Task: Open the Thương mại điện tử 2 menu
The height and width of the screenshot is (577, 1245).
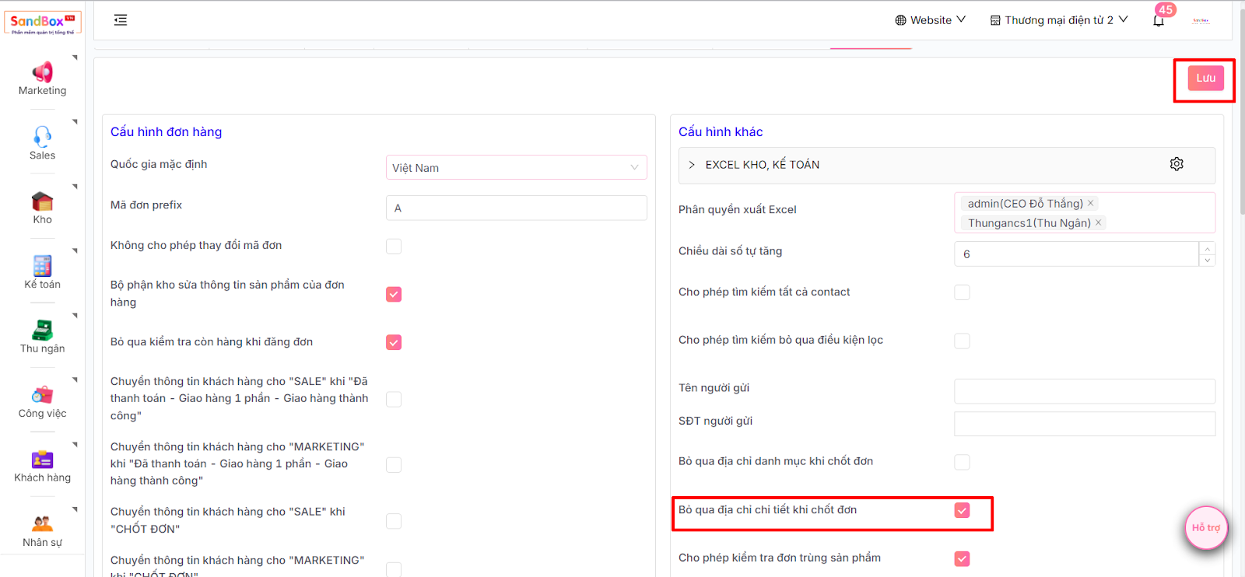Action: click(1058, 20)
